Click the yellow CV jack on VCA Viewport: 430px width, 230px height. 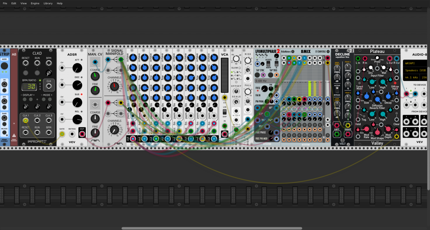[225, 98]
